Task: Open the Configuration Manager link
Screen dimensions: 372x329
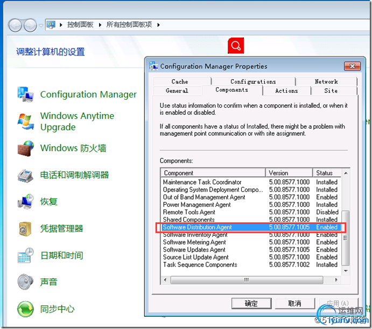Action: [x=88, y=94]
